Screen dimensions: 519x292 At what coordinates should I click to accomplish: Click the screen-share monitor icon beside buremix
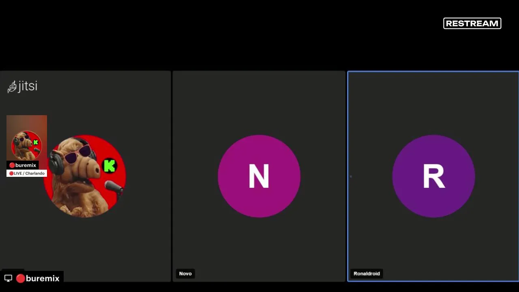coord(8,278)
